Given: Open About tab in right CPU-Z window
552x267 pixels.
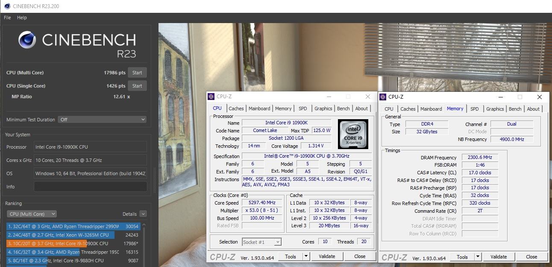Looking at the screenshot, I should (533, 109).
